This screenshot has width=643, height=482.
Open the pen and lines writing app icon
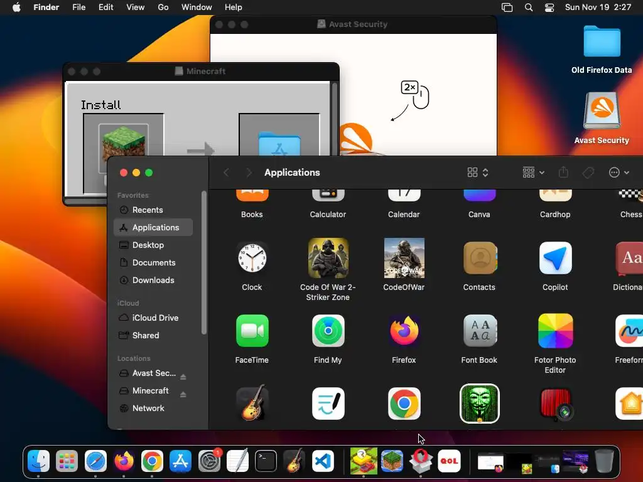click(x=328, y=404)
